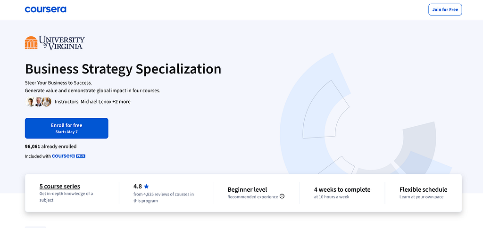Click the 4,835 reviews text
483x228 pixels.
[x=164, y=197]
